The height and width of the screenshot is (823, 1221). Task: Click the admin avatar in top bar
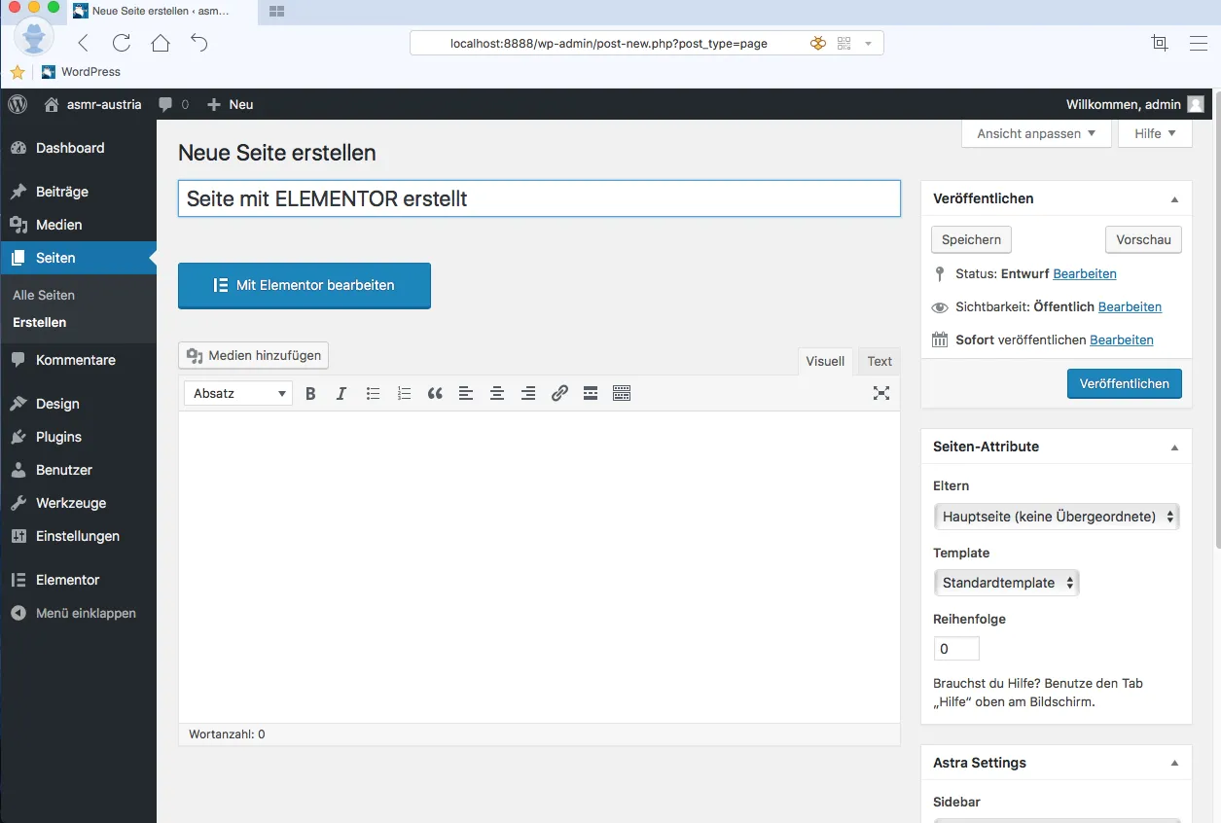(x=1196, y=104)
